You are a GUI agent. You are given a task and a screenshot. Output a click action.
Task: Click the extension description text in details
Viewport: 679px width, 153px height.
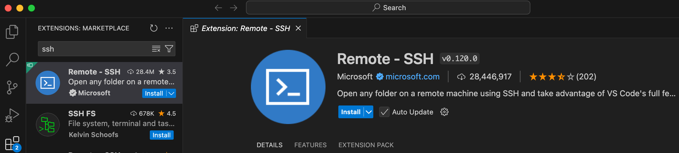(x=506, y=93)
